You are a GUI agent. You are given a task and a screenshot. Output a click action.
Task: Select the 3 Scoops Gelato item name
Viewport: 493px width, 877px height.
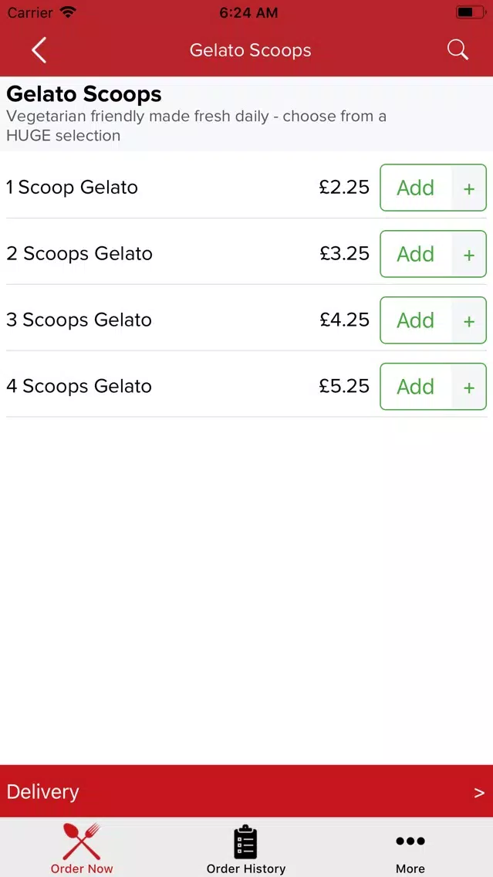click(x=79, y=320)
